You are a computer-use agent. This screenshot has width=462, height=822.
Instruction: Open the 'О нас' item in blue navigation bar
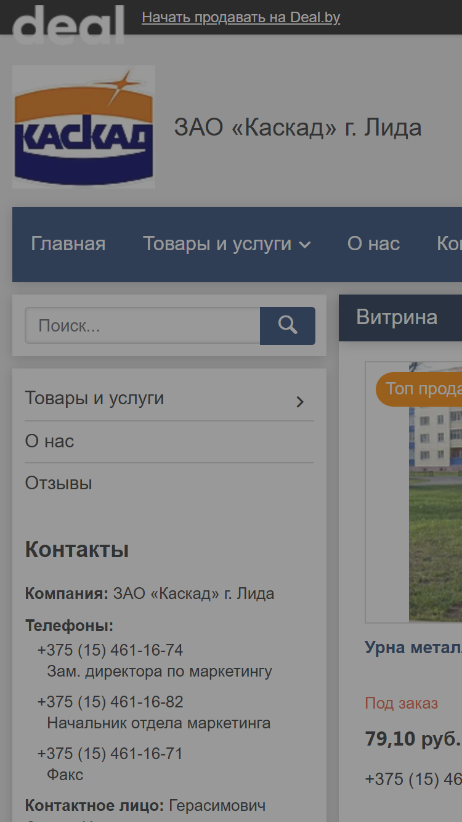tap(373, 243)
